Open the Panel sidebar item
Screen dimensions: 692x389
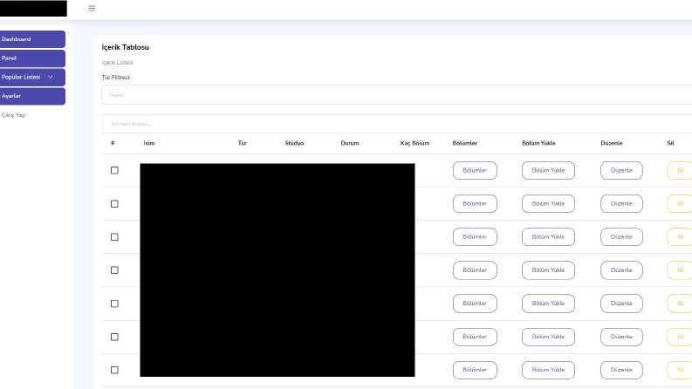(32, 58)
